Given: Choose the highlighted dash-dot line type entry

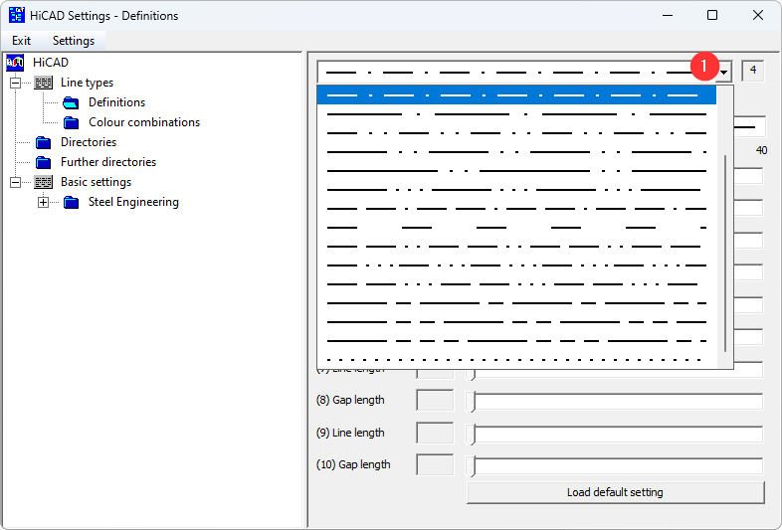Looking at the screenshot, I should pos(516,94).
